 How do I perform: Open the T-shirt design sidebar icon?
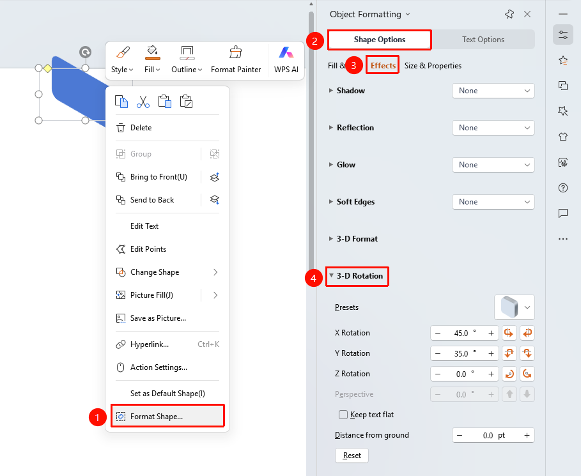(x=563, y=137)
